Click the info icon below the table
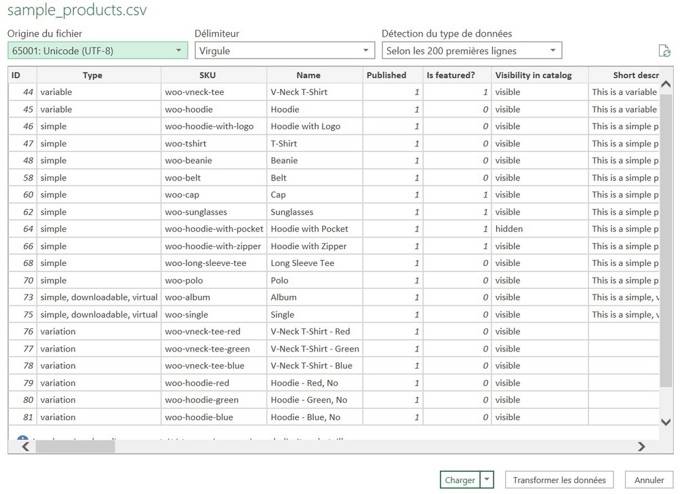Viewport: 684px width, 494px height. tap(22, 440)
